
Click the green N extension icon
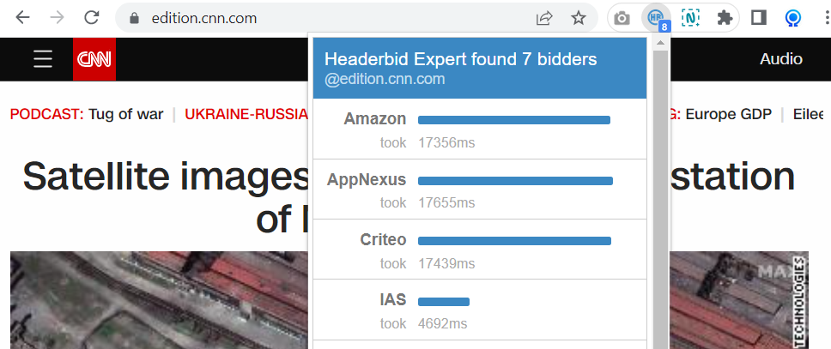(690, 19)
